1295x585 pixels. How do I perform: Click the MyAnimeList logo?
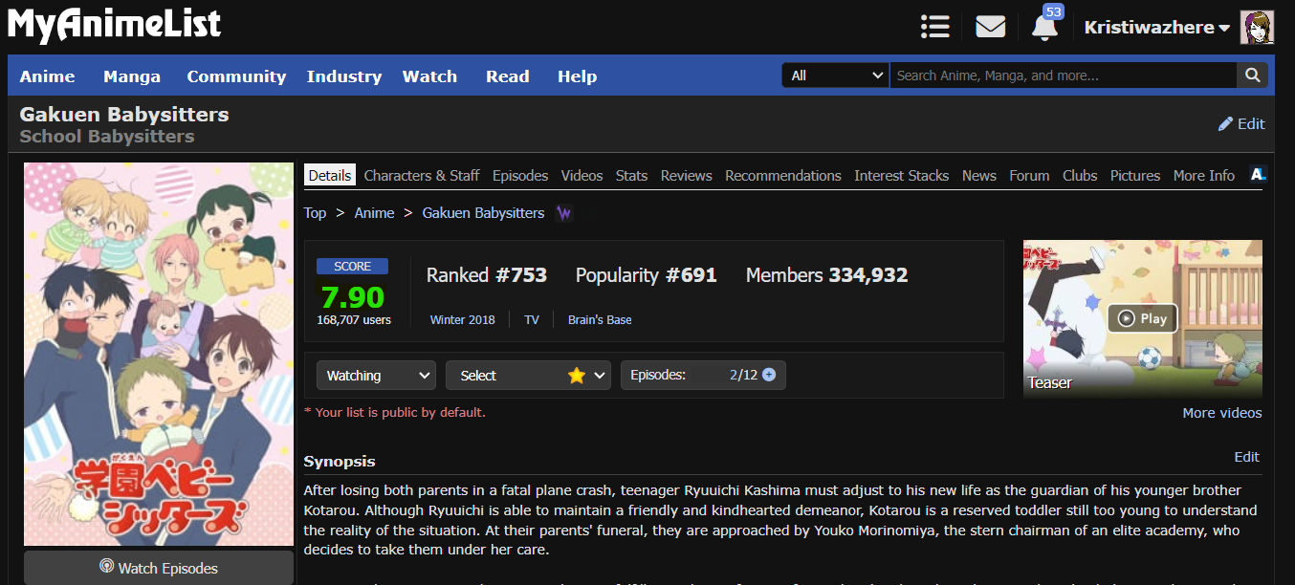tap(115, 26)
